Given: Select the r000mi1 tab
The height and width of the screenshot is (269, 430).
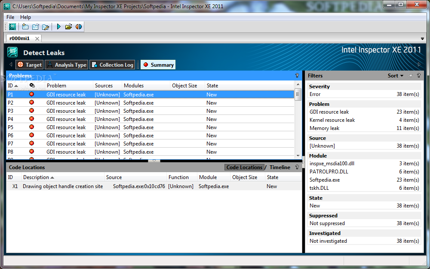Looking at the screenshot, I should pos(19,38).
